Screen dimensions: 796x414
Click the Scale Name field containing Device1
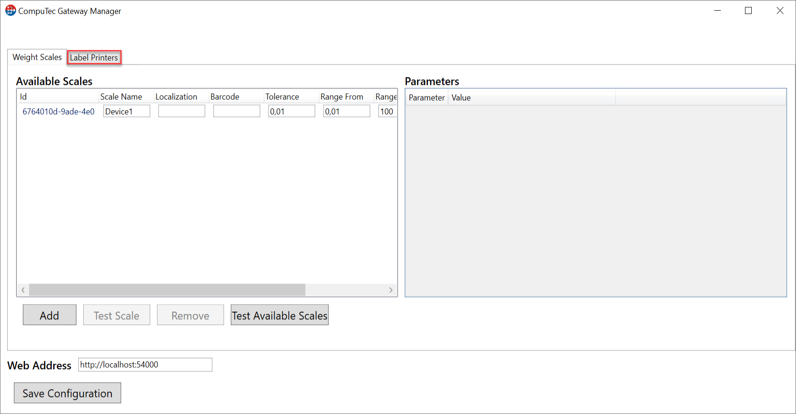[127, 111]
